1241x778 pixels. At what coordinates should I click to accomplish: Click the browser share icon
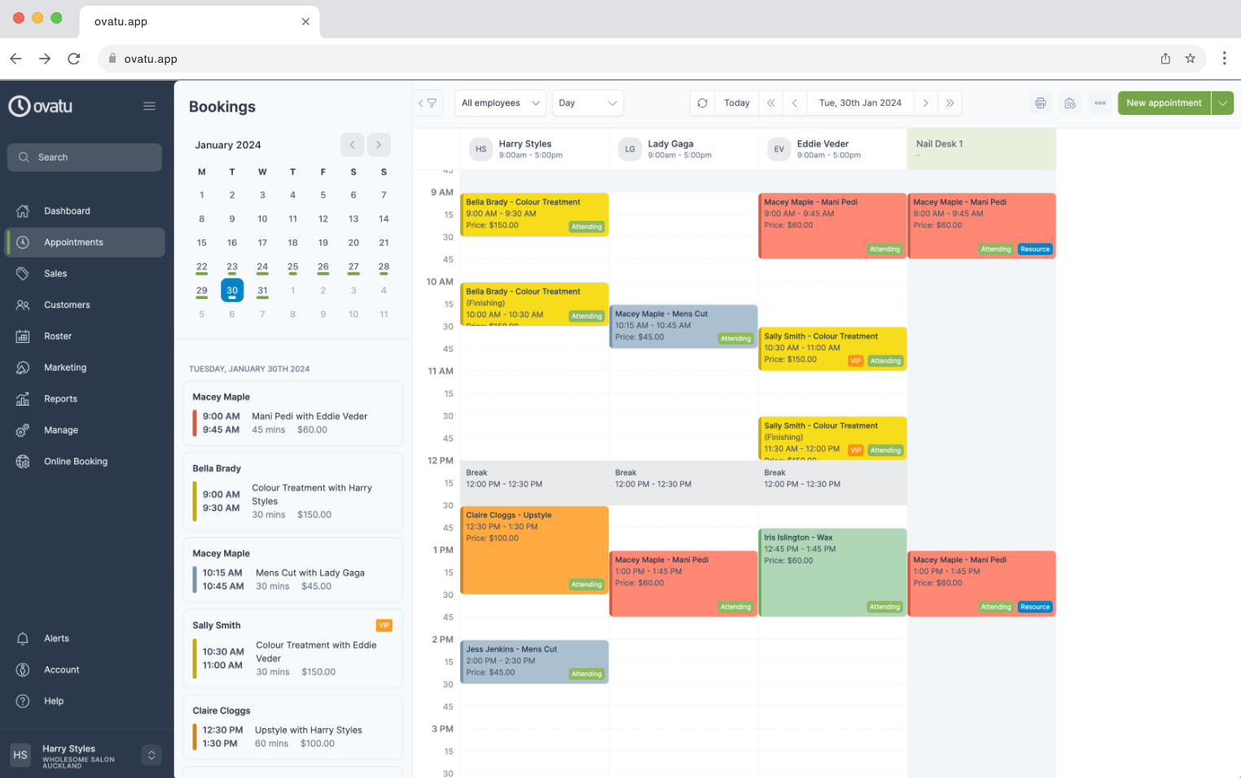pyautogui.click(x=1165, y=59)
